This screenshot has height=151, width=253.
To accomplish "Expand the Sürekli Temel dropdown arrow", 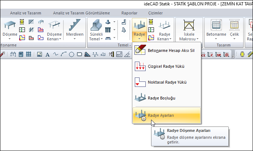I will point(102,39).
